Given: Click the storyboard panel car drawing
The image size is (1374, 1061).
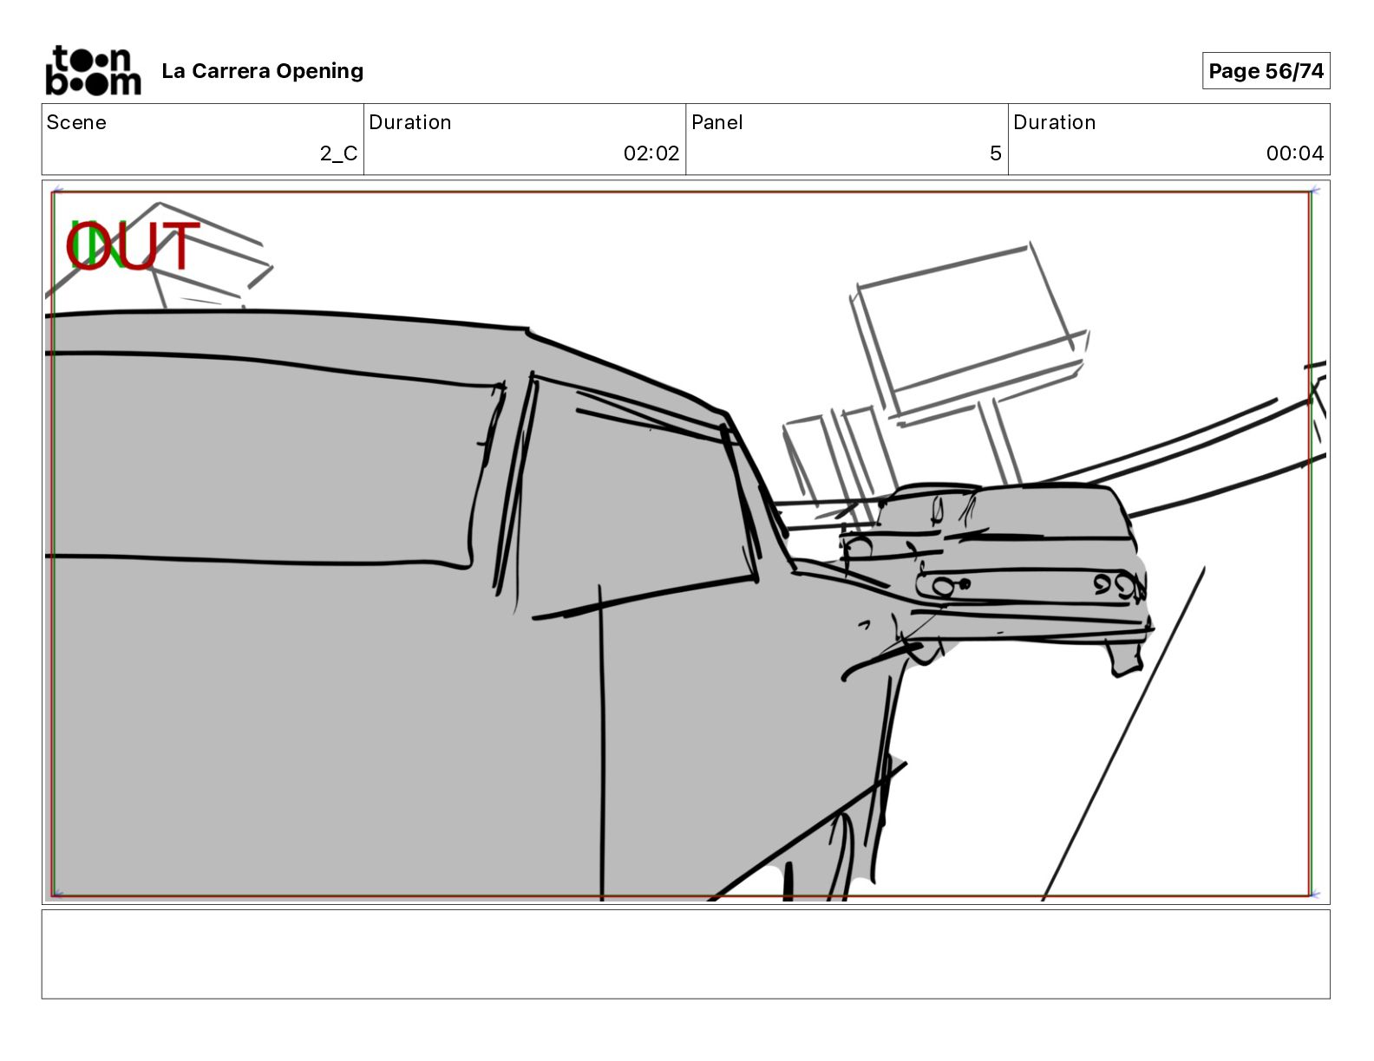Looking at the screenshot, I should point(685,543).
